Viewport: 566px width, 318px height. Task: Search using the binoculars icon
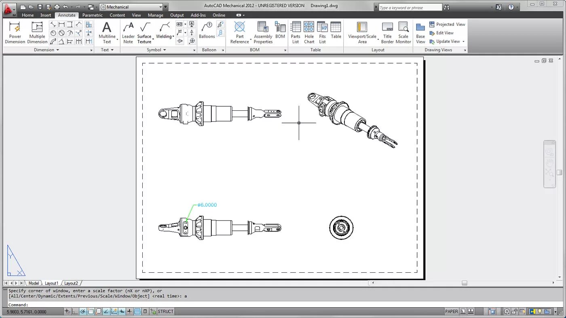447,7
